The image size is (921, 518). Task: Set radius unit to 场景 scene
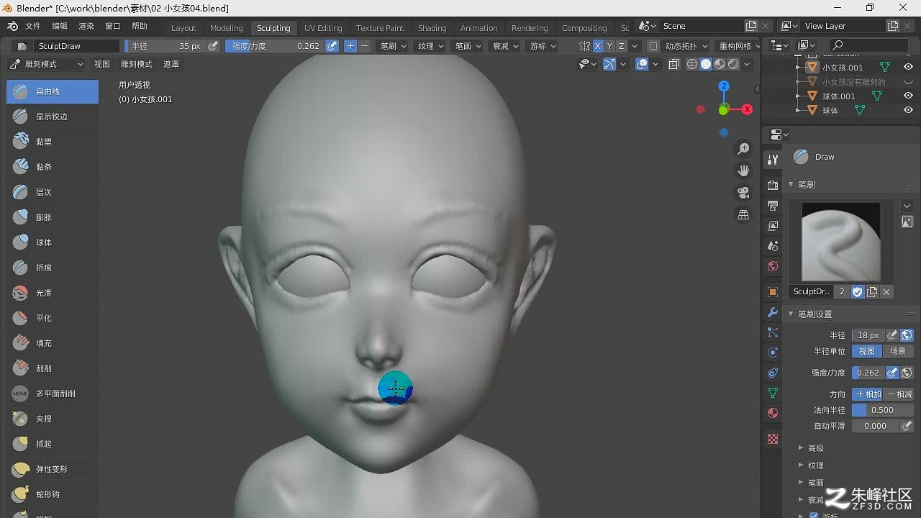899,351
